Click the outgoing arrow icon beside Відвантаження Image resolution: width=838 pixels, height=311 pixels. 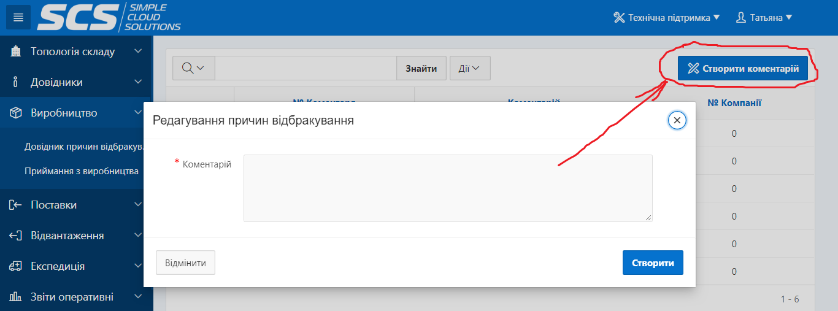pyautogui.click(x=16, y=236)
